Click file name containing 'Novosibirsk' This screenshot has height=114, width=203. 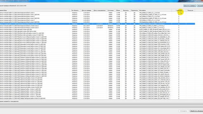click(155, 65)
